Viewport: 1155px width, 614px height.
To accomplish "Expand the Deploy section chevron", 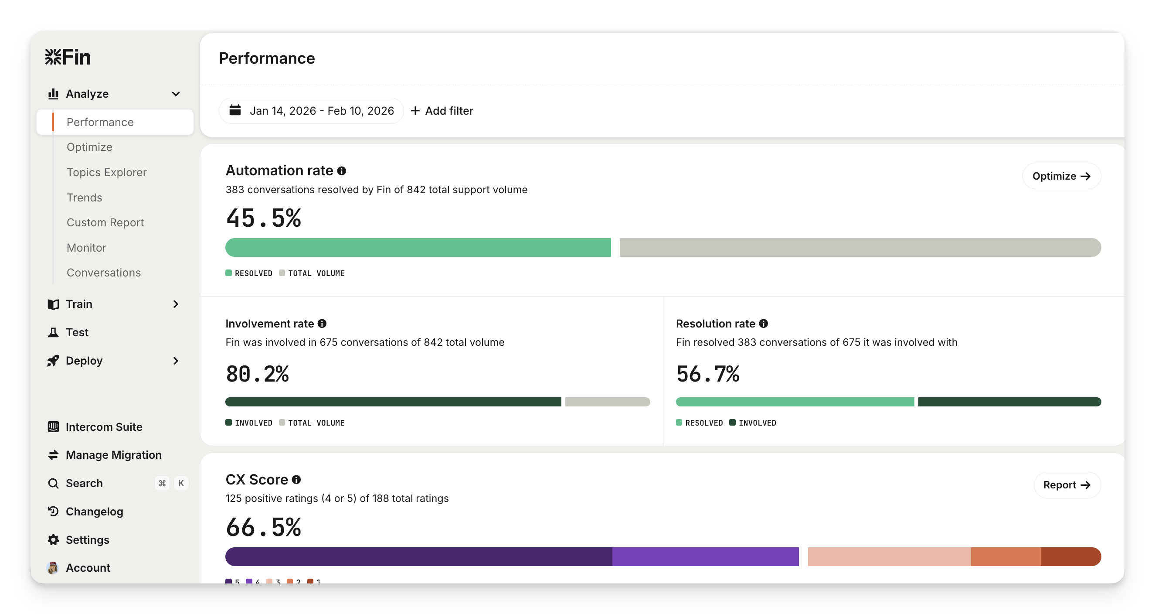I will (x=176, y=361).
